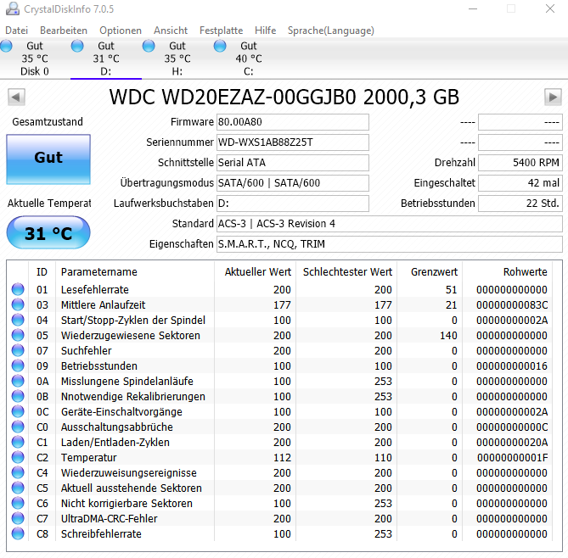The width and height of the screenshot is (568, 558).
Task: Open the Datei menu
Action: click(x=17, y=31)
